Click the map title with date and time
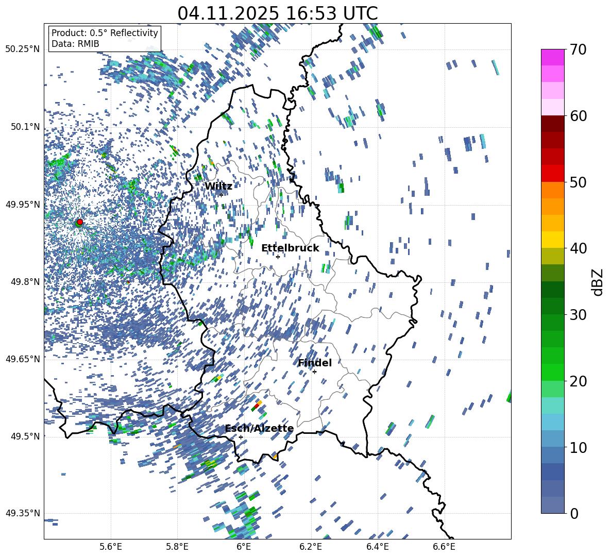This screenshot has height=557, width=610. 277,13
